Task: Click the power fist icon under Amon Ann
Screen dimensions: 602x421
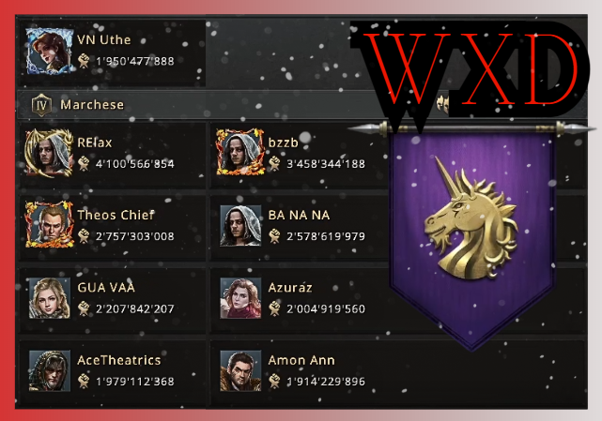Action: coord(274,381)
